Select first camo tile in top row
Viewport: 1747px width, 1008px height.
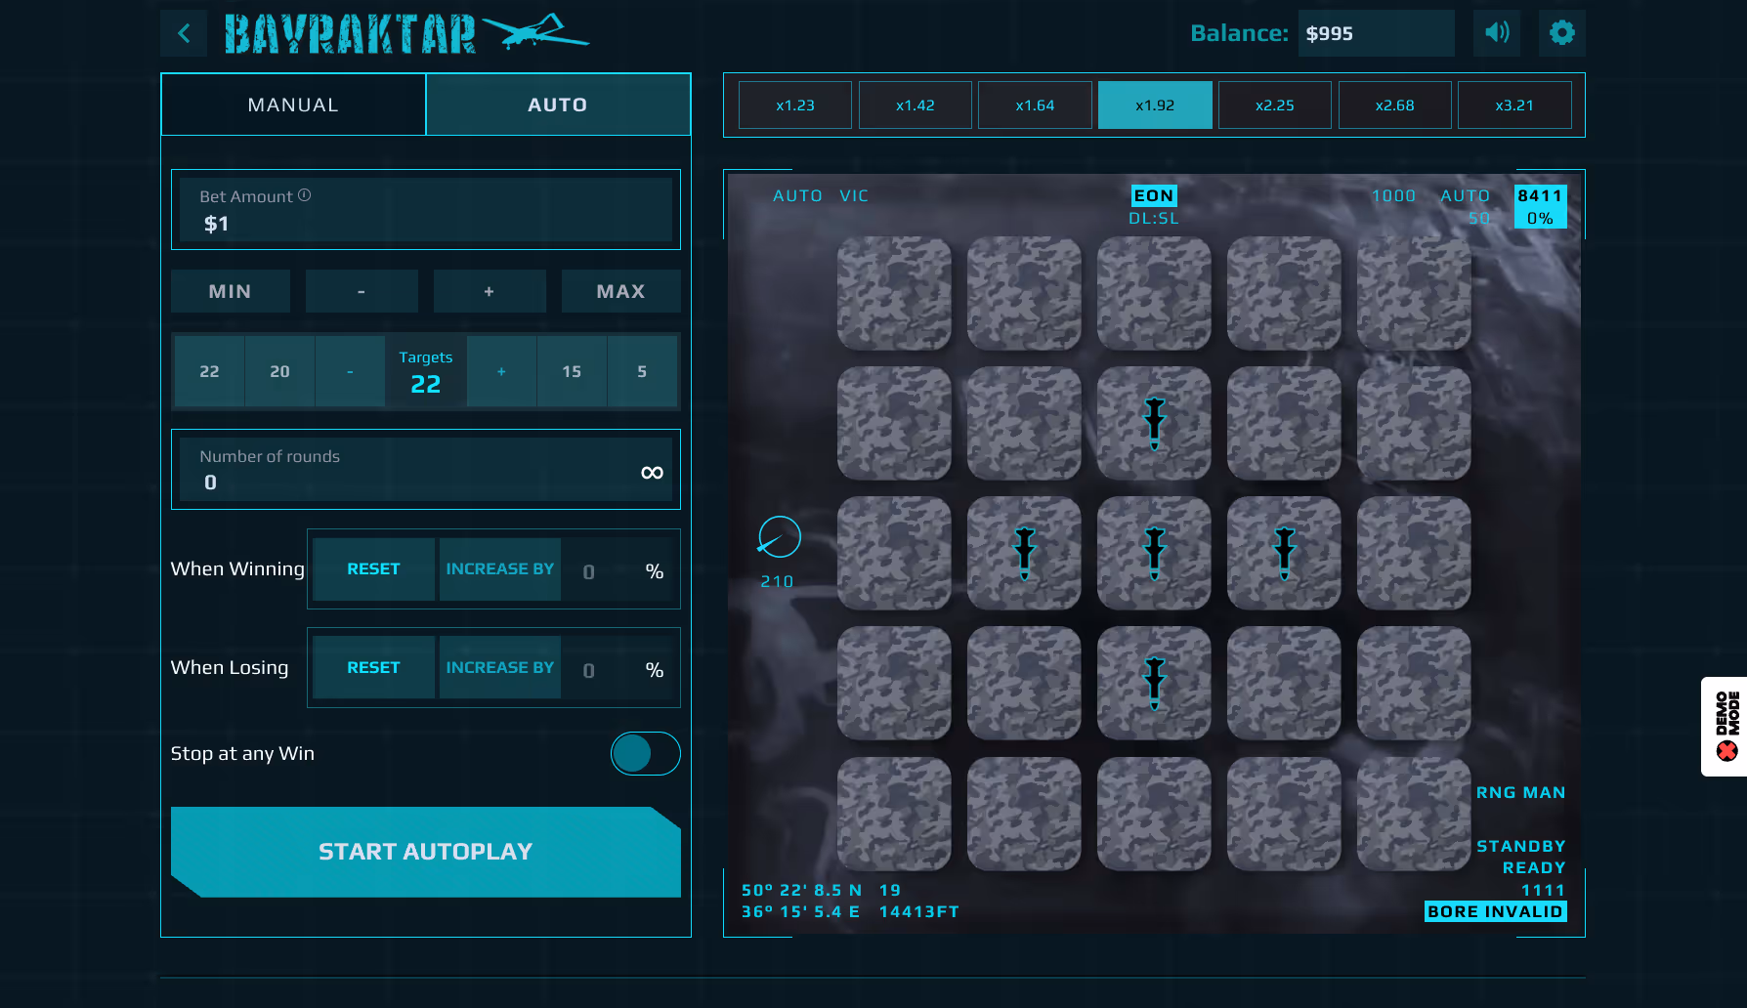894,293
